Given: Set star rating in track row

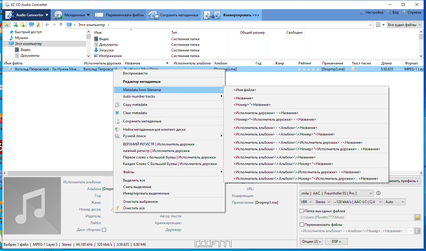Looking at the screenshot, I should click(x=309, y=69).
